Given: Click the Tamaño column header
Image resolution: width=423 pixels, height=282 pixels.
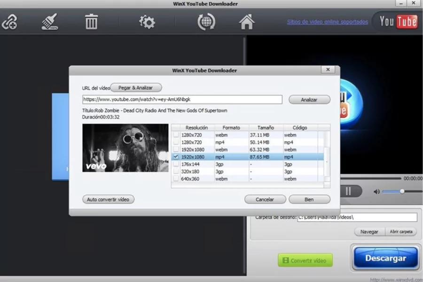Looking at the screenshot, I should [x=266, y=128].
